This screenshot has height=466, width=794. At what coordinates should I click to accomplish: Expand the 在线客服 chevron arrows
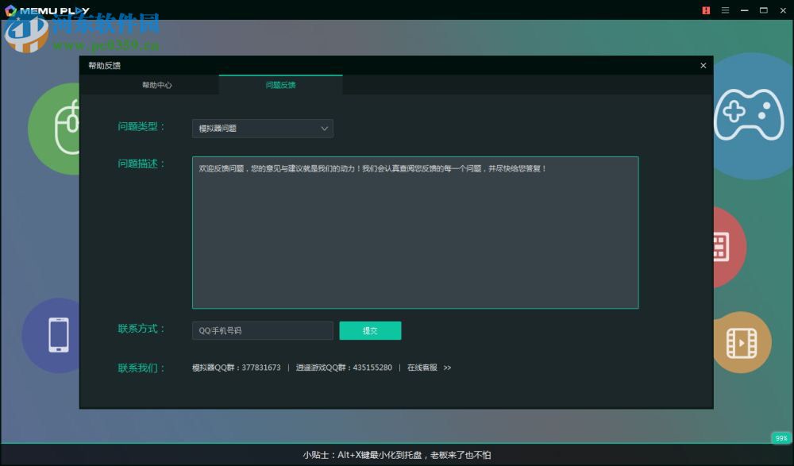[x=446, y=368]
